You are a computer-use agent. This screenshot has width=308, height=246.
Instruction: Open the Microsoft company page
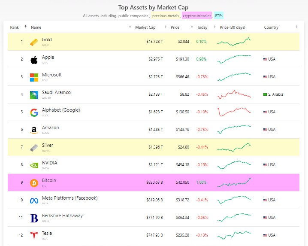(51, 75)
